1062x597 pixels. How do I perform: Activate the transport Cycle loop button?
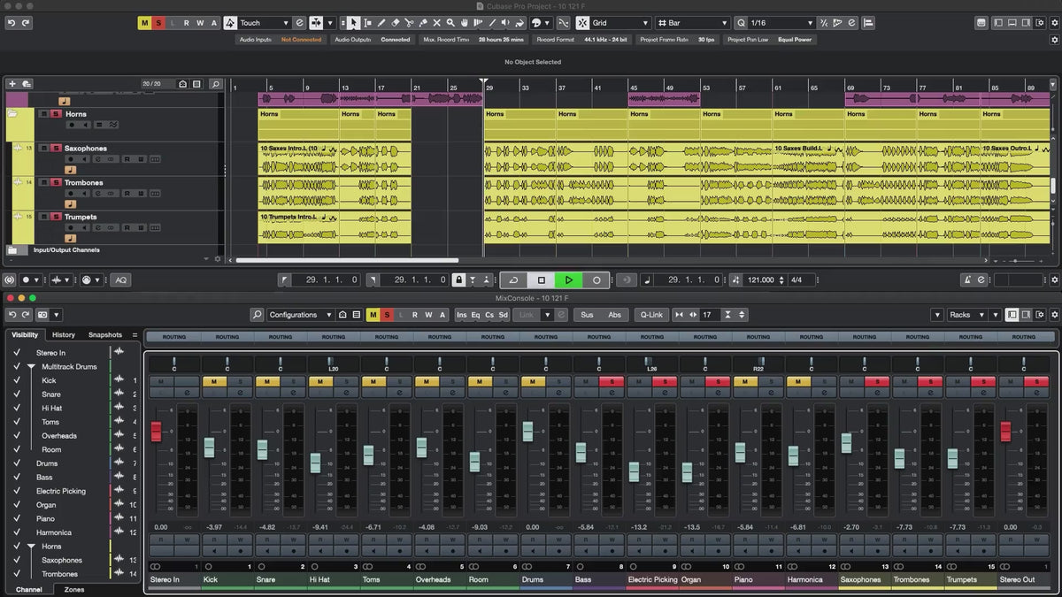pos(513,279)
